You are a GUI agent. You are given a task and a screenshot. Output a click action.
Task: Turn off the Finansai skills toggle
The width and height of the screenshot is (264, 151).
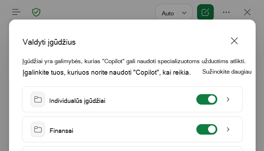pyautogui.click(x=207, y=129)
